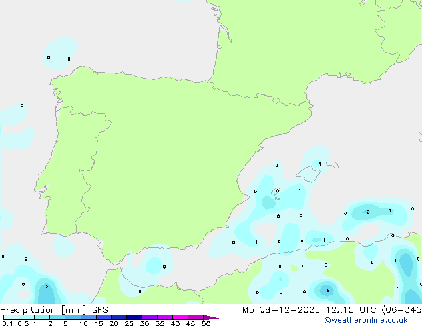Open the weatheronline.co.uk copyright link
The width and height of the screenshot is (422, 326).
(x=365, y=321)
